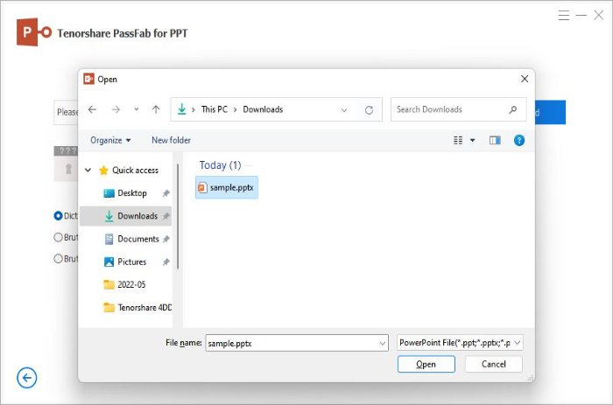
Task: Click the pin icon next to Pictures
Action: 166,262
